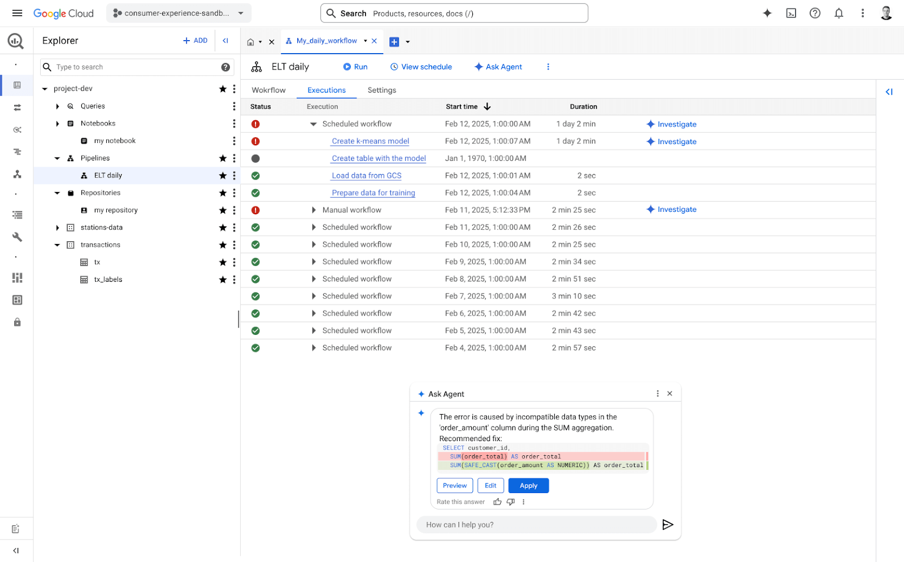Open Ask Agent panel options menu
904x562 pixels.
pos(658,394)
